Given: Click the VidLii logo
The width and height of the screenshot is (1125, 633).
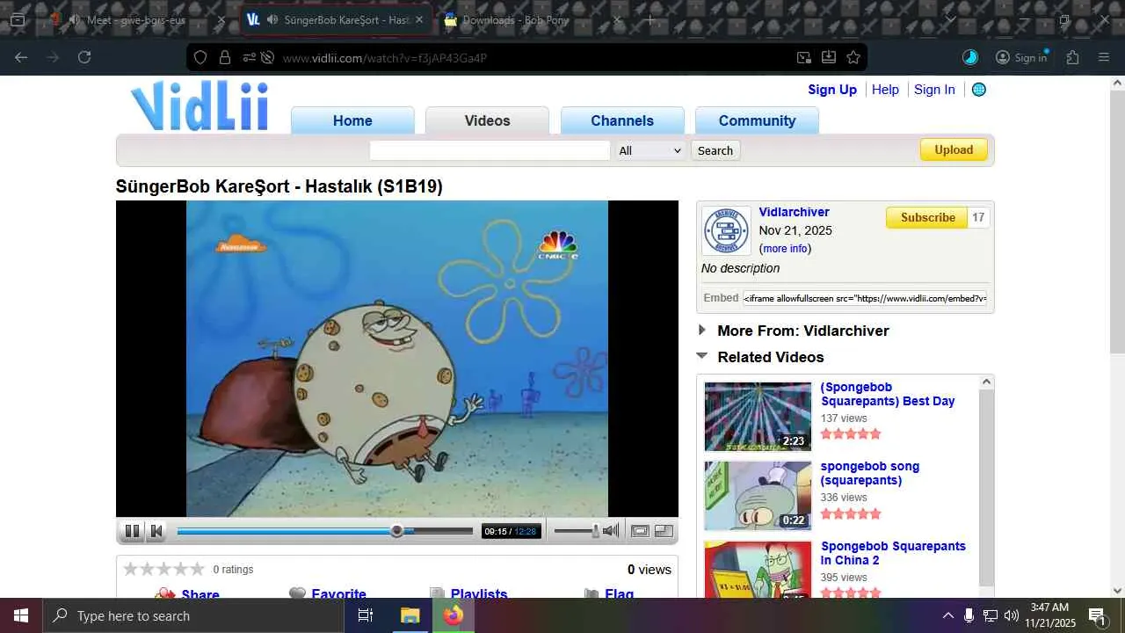Looking at the screenshot, I should click(x=200, y=105).
